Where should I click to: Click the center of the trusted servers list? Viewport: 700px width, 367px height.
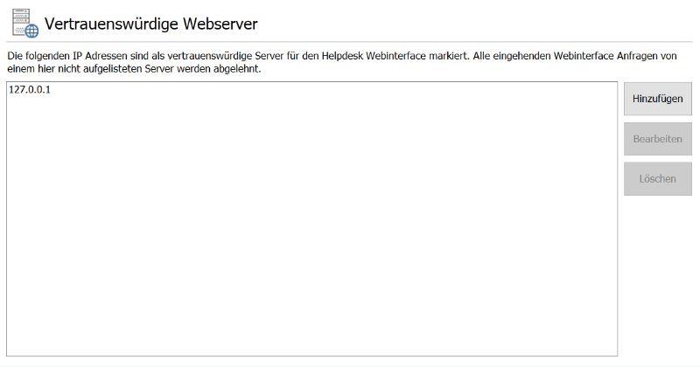[x=311, y=218]
